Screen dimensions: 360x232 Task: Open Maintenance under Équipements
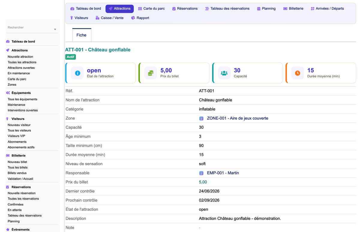pyautogui.click(x=16, y=105)
